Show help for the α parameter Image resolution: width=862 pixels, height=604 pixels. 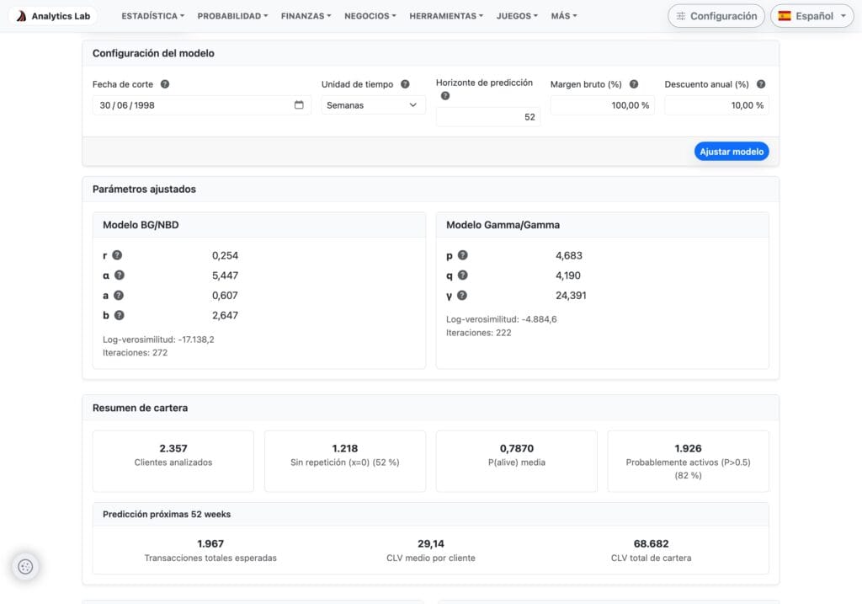tap(120, 275)
